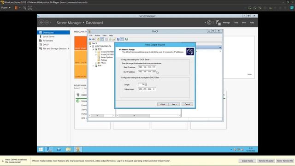The width and height of the screenshot is (295, 166).
Task: Click Next in New Scope Wizard
Action: point(174,104)
